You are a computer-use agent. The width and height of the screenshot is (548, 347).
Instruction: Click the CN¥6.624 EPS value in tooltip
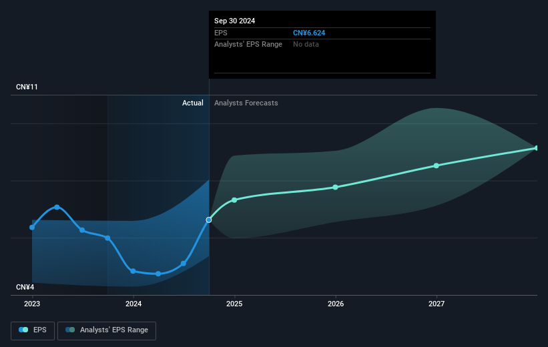point(309,33)
